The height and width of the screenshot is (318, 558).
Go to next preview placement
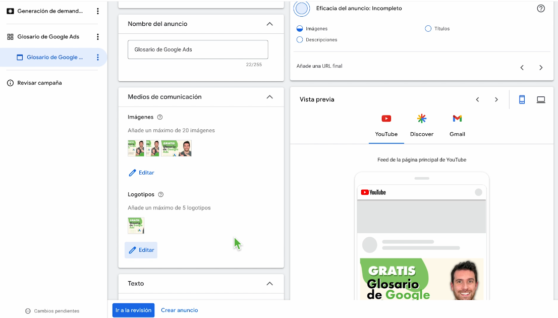coord(496,99)
